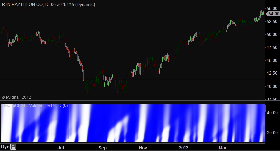Click the 20.00 label on volume scale

click(x=272, y=133)
